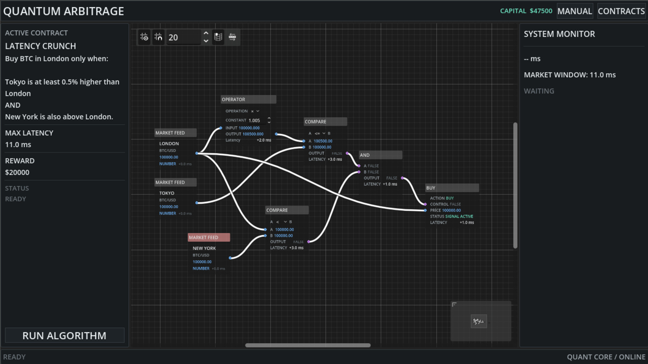Open the <= comparison dropdown in upper Compare
The height and width of the screenshot is (364, 648).
coord(320,133)
